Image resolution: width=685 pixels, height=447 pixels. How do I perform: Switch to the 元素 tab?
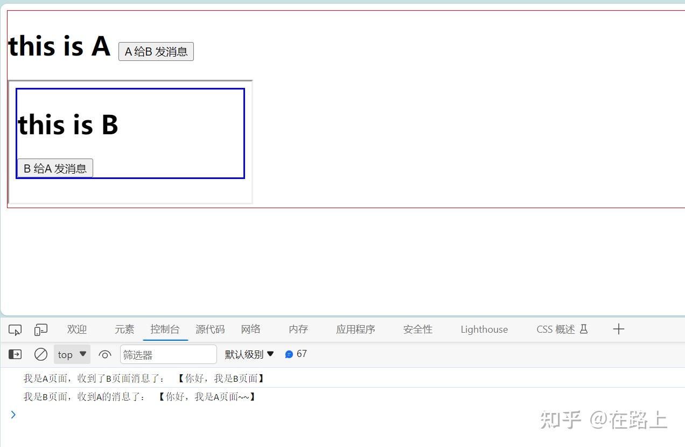(124, 329)
